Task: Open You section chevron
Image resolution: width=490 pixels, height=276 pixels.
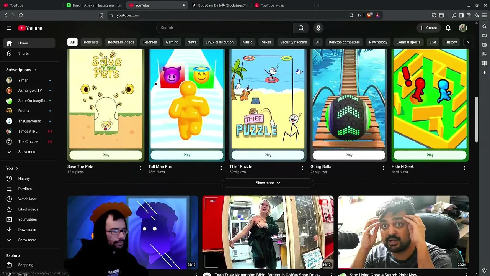Action: coord(17,168)
